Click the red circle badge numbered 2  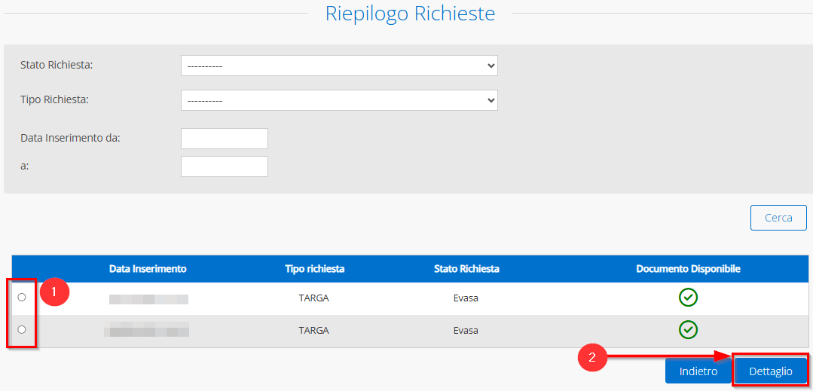tap(592, 357)
